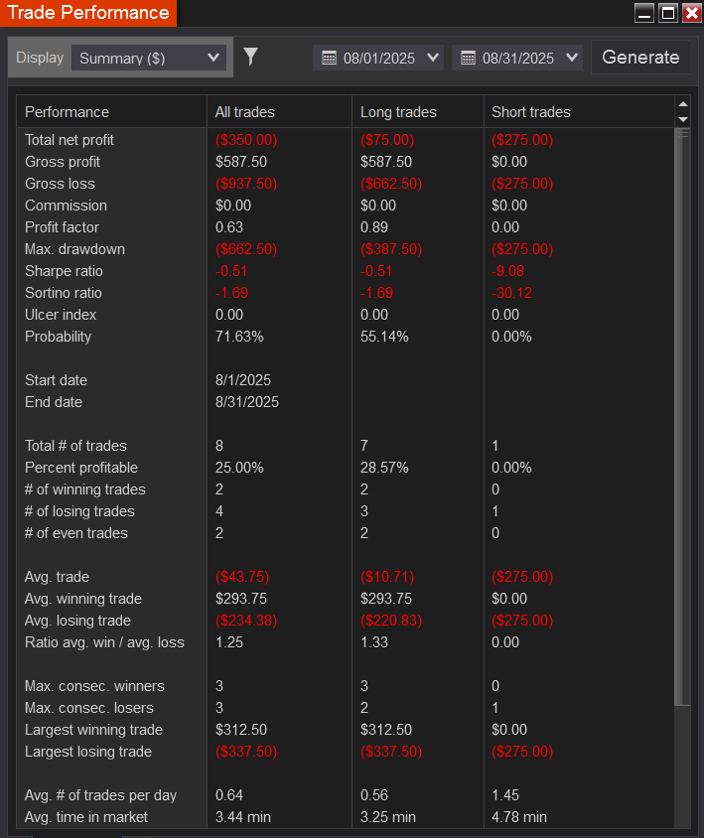Click the Performance column header
Screen dimensions: 704x838
(67, 112)
